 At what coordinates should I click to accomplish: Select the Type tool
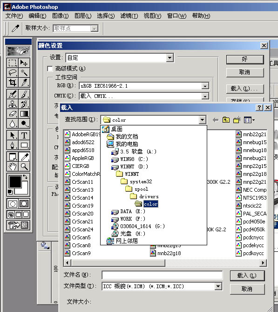pyautogui.click(x=24, y=135)
